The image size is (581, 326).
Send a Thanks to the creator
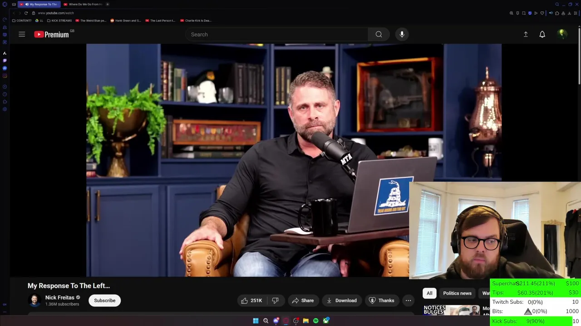[x=381, y=300]
